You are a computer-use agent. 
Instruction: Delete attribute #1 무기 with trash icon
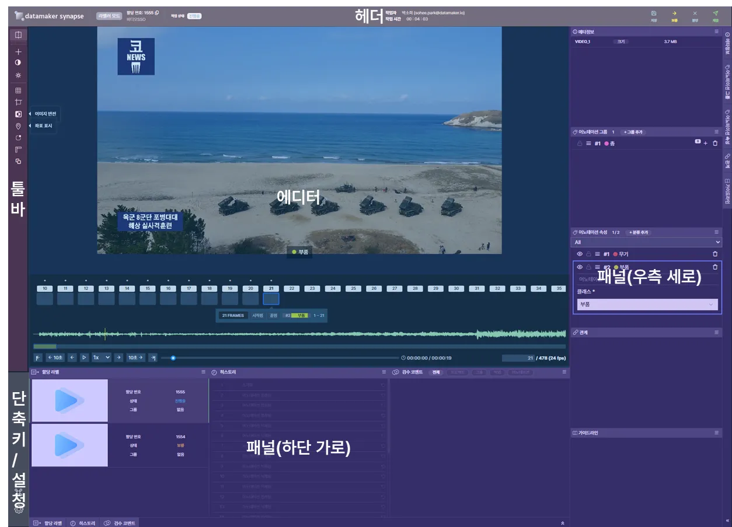coord(715,254)
